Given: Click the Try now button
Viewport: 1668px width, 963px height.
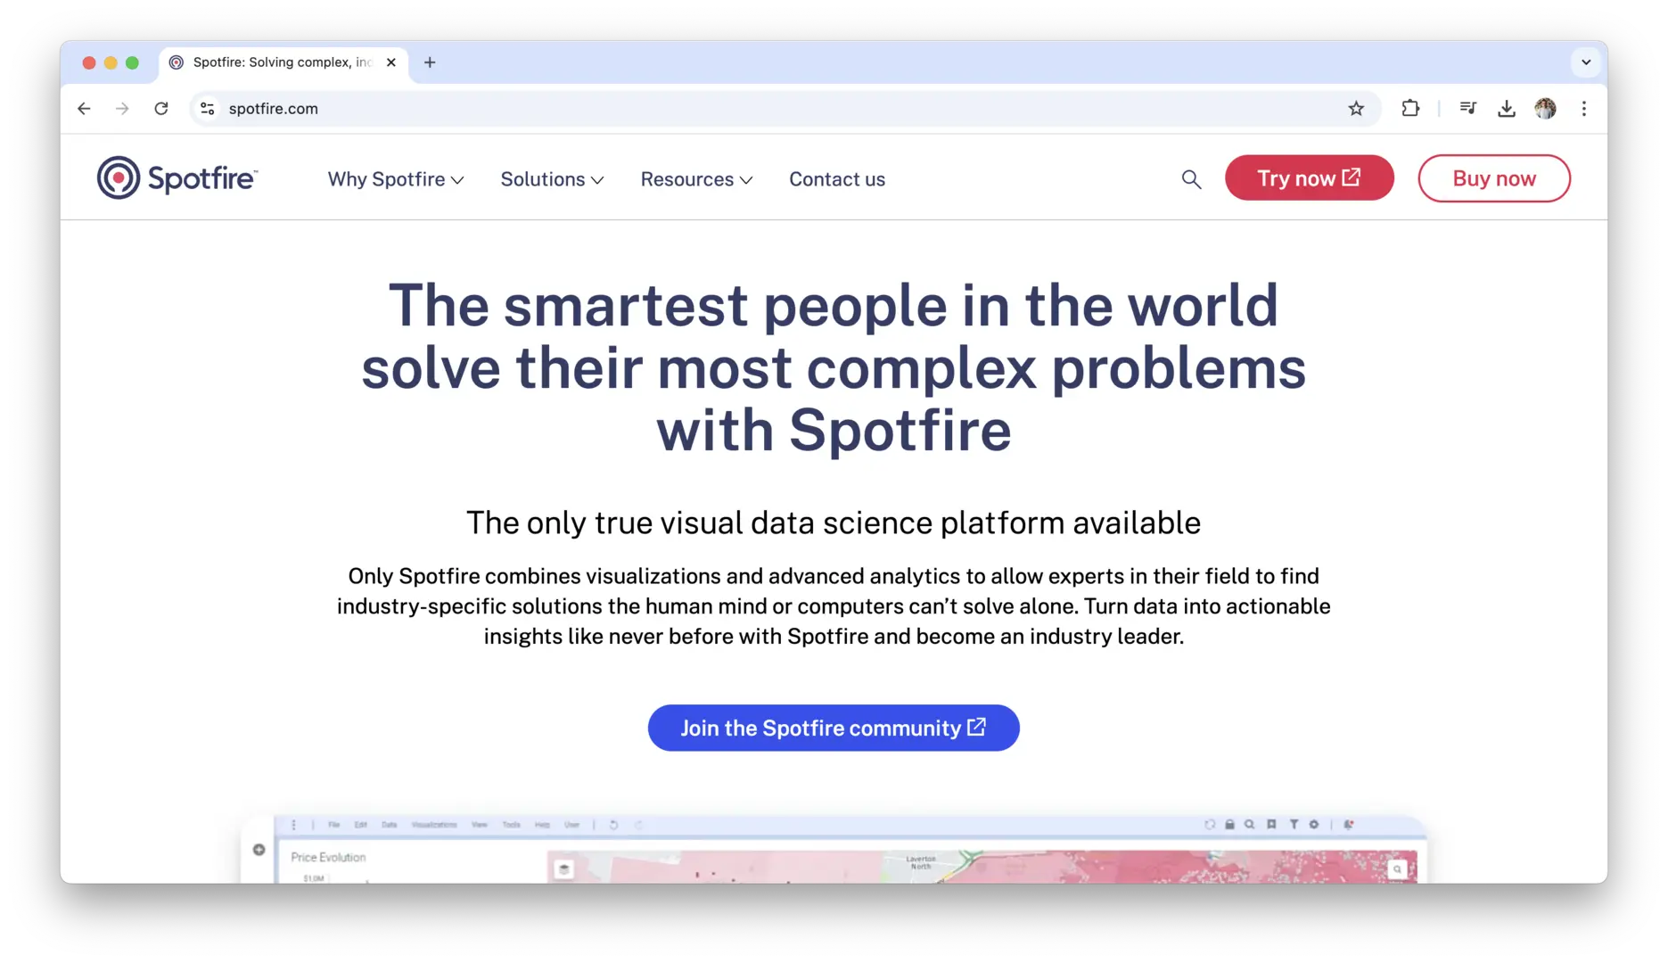Looking at the screenshot, I should [x=1309, y=178].
